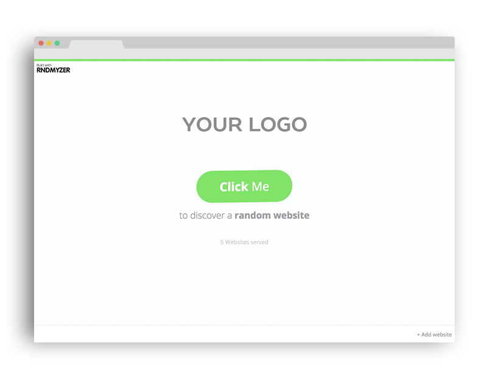Click the green Click Me button
This screenshot has width=487, height=365.
pos(244,186)
